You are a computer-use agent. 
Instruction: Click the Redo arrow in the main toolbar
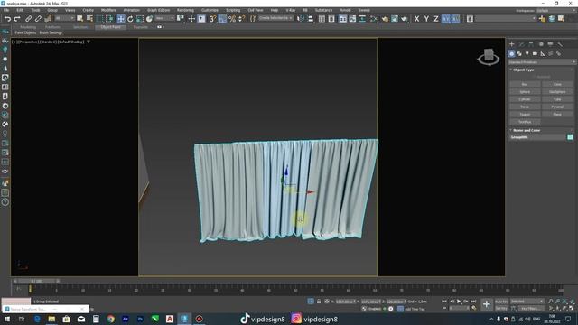[x=17, y=19]
